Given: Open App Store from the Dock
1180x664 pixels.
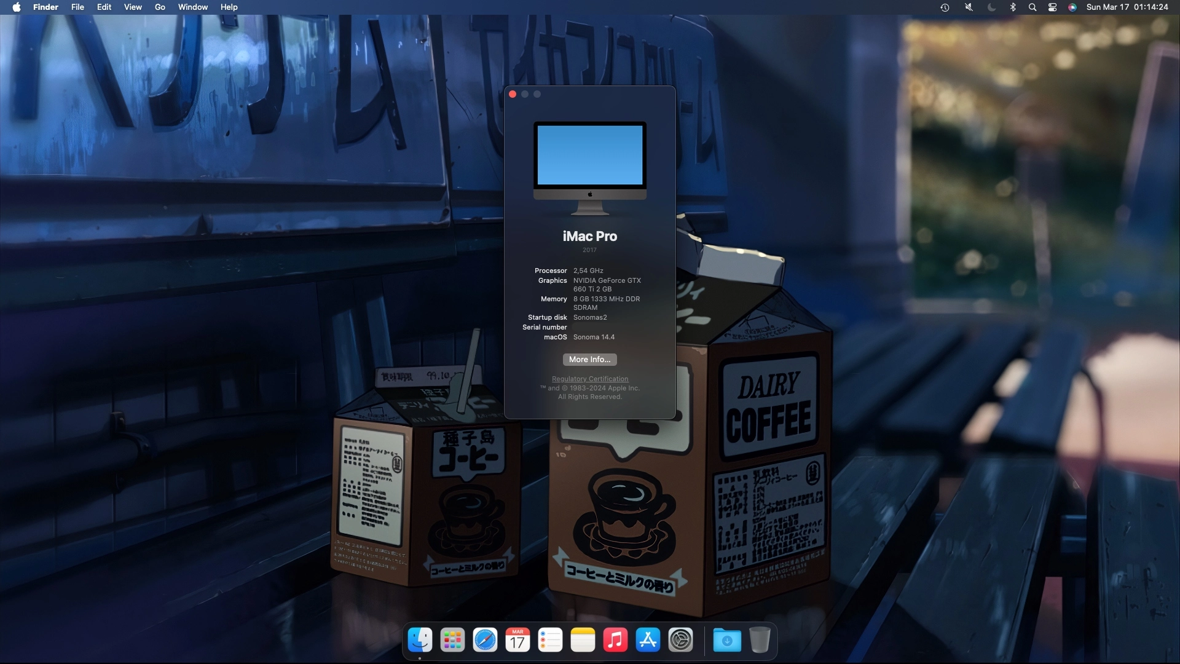Looking at the screenshot, I should point(648,640).
